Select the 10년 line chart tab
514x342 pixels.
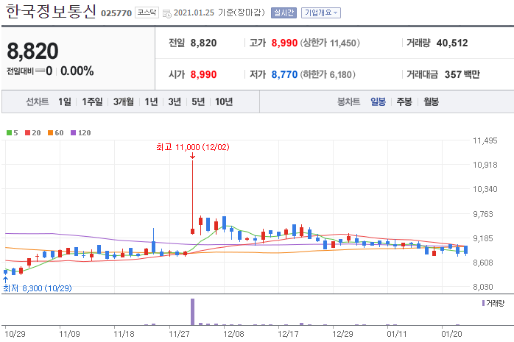[224, 101]
